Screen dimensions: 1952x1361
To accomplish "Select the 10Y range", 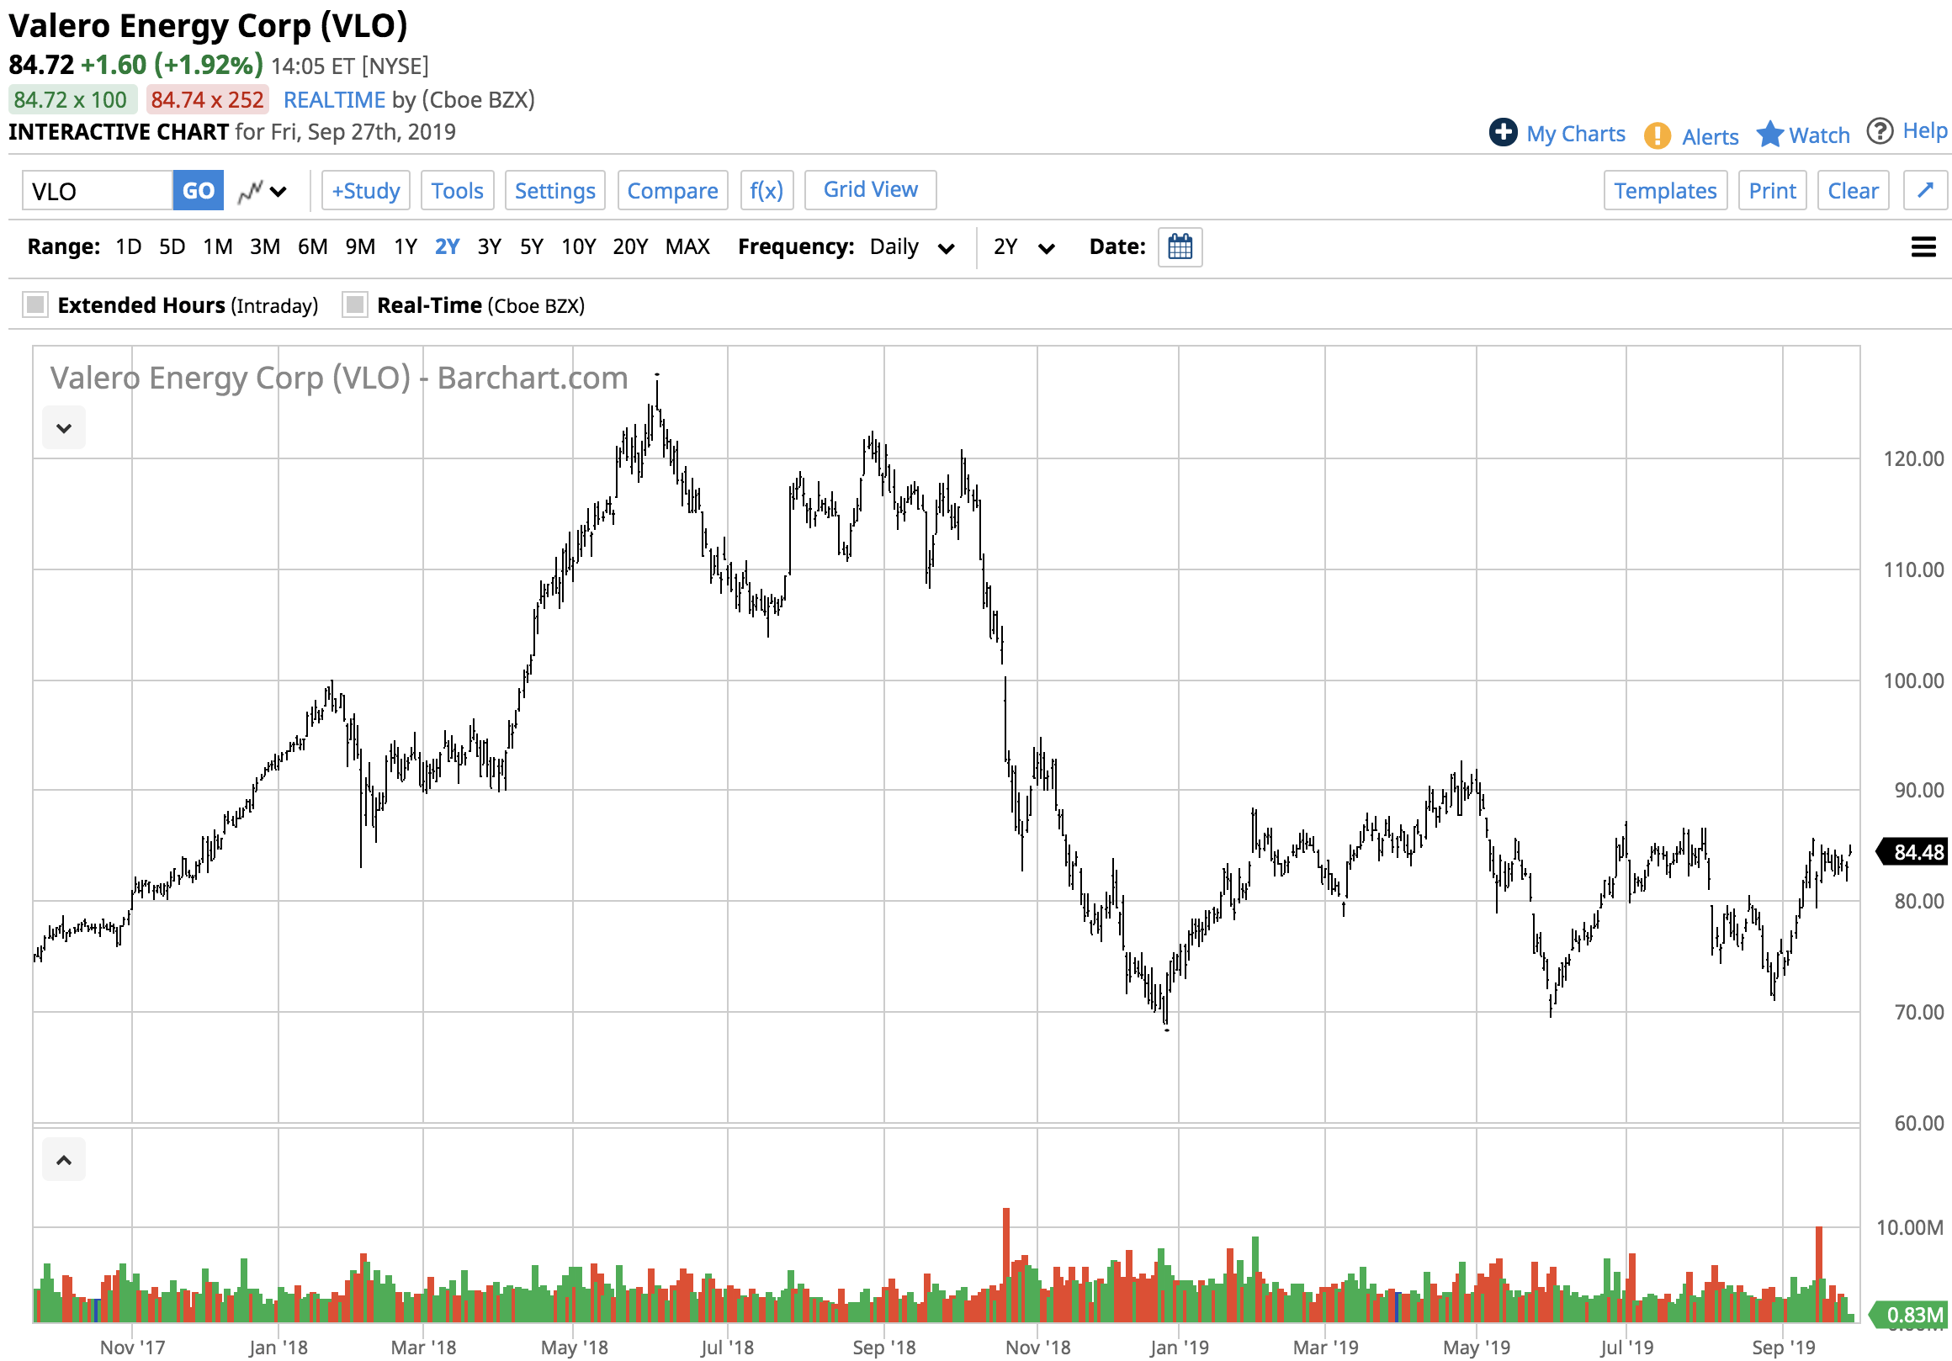I will (x=578, y=246).
